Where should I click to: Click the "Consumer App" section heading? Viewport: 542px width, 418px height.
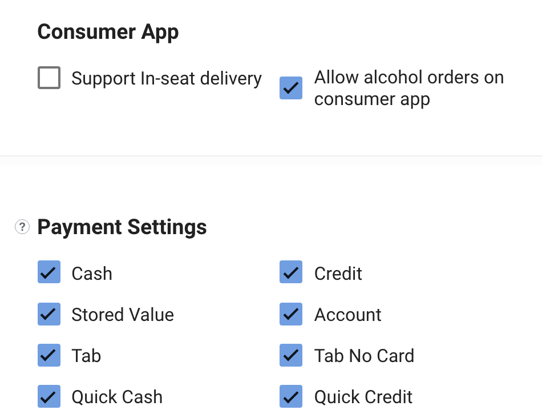(108, 32)
